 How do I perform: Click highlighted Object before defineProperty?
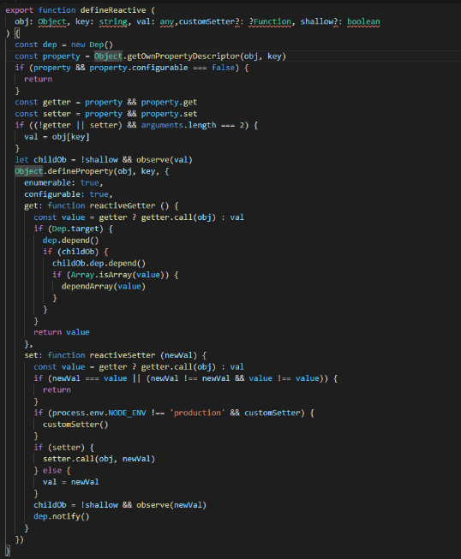tap(29, 171)
